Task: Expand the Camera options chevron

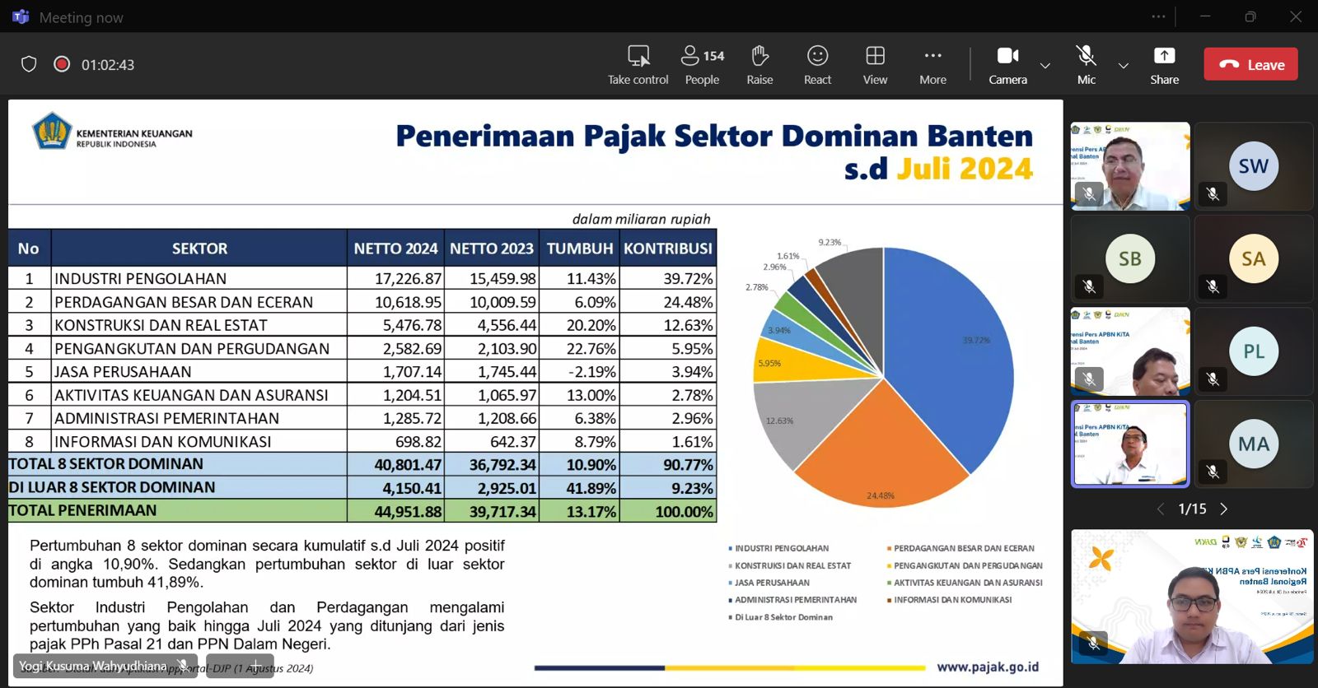Action: pyautogui.click(x=1045, y=66)
